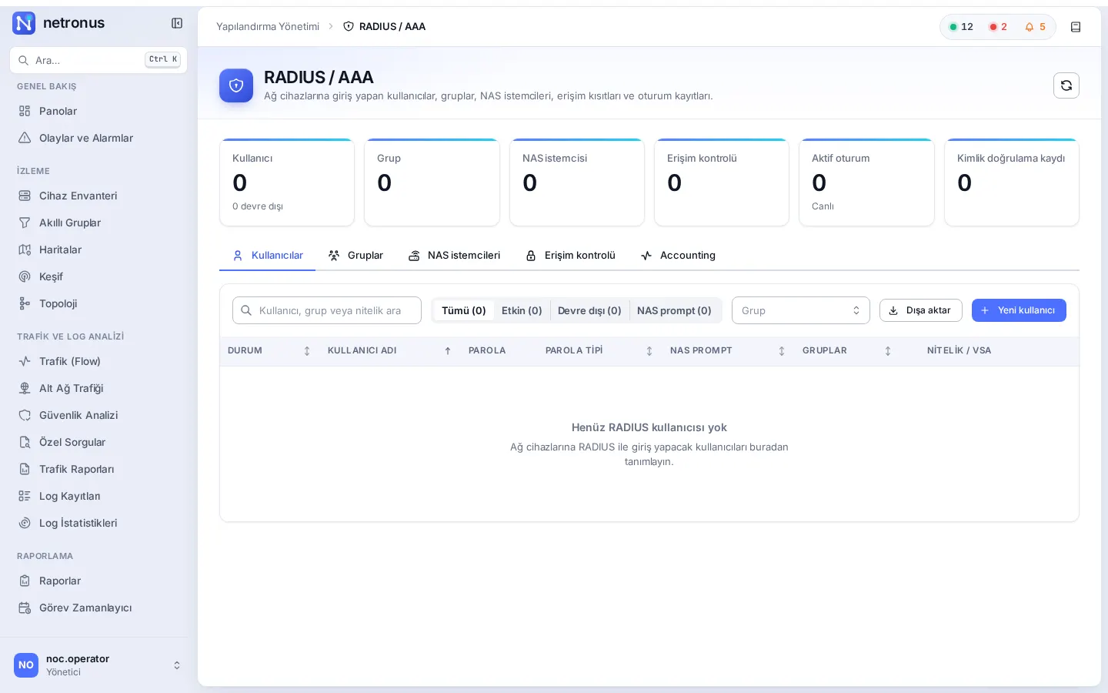Sort table by NAS PROMPT column
The width and height of the screenshot is (1108, 693).
(x=727, y=350)
